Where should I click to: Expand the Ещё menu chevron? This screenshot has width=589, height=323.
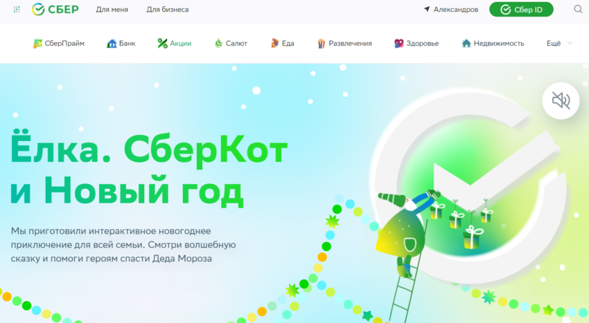[x=570, y=43]
